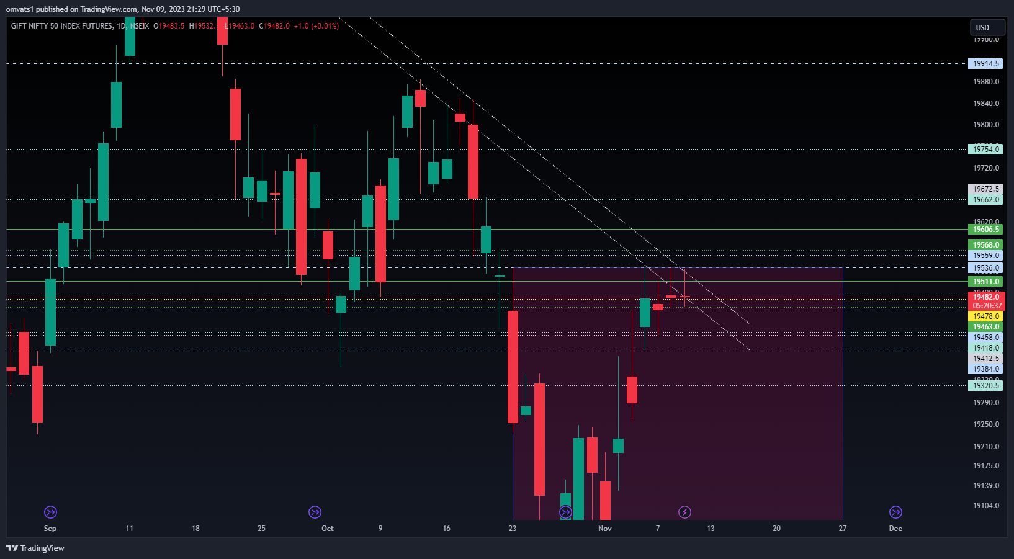Click the 20 date label on time axis
Image resolution: width=1014 pixels, height=559 pixels.
click(x=776, y=529)
